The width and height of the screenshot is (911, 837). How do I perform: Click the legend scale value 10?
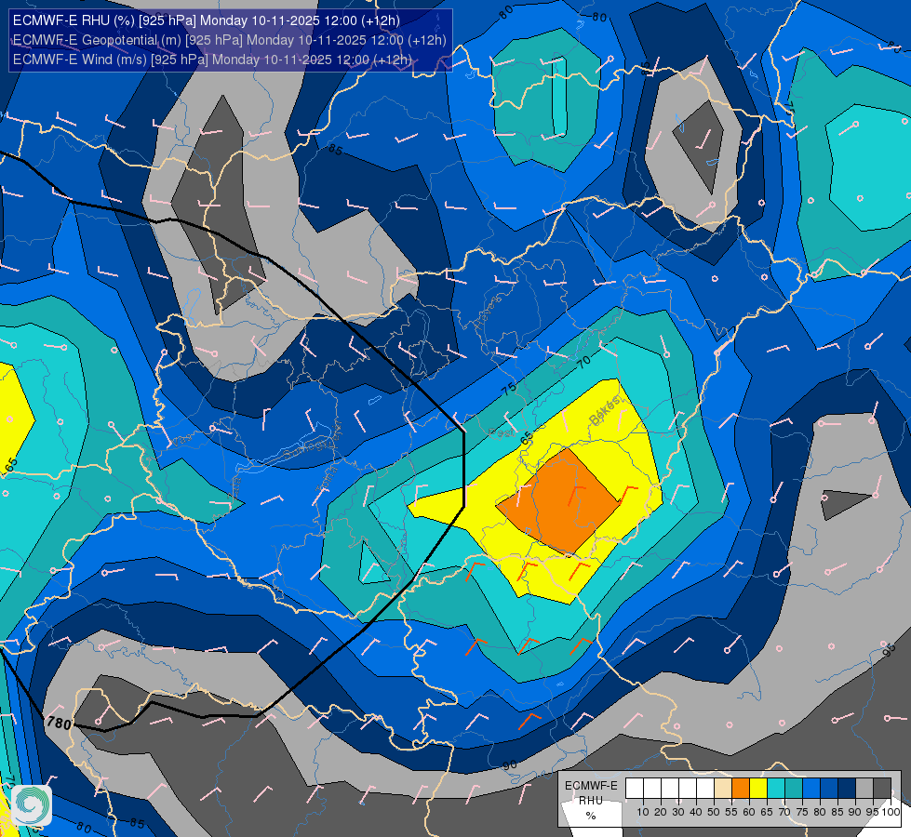pos(643,812)
